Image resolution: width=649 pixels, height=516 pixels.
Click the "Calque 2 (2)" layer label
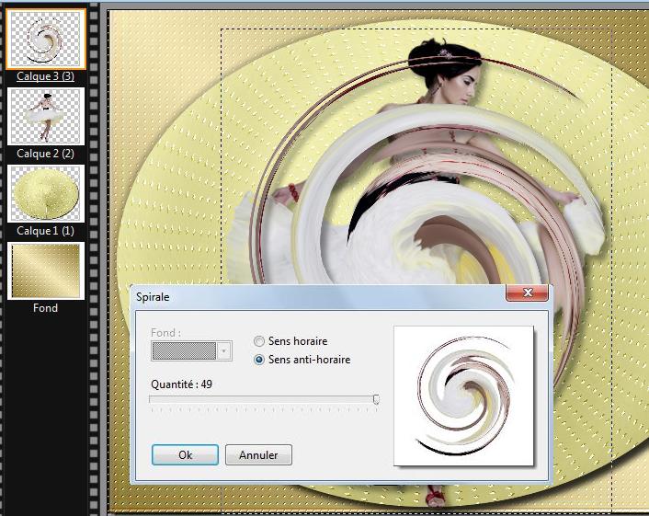click(46, 154)
